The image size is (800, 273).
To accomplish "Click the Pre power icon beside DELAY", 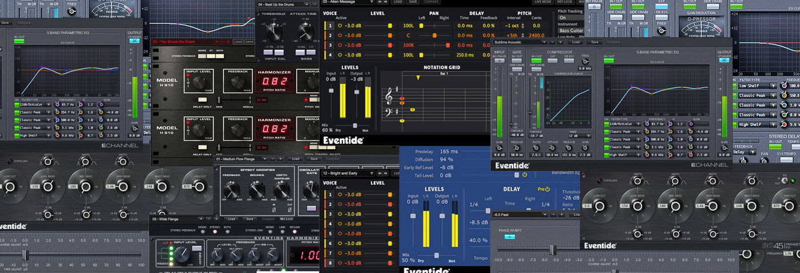I will point(547,189).
